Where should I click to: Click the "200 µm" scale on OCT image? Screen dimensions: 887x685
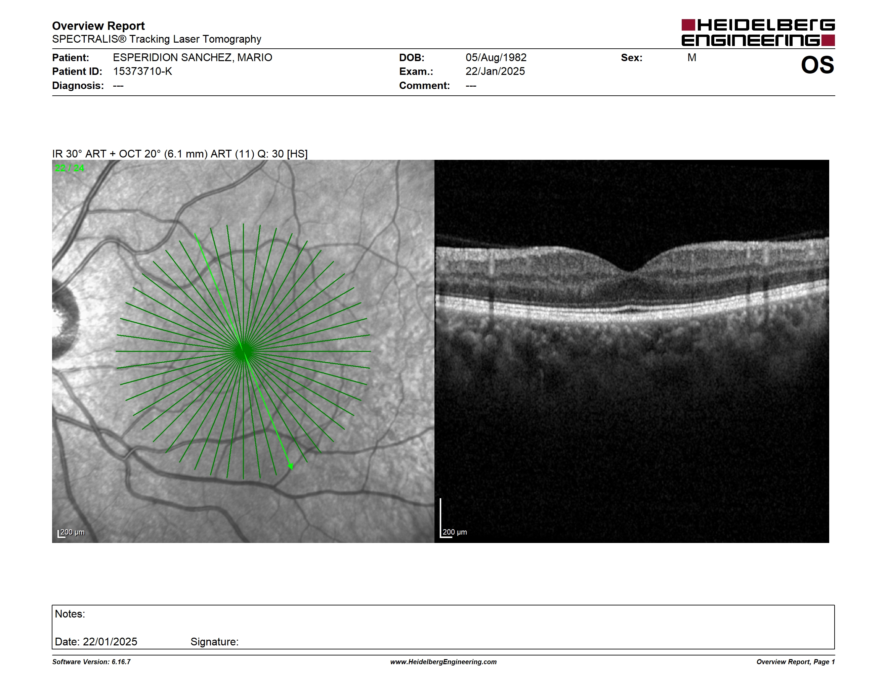(x=454, y=532)
